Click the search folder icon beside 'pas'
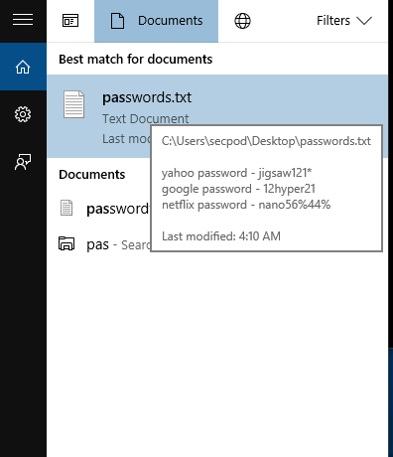This screenshot has height=457, width=393. point(66,243)
